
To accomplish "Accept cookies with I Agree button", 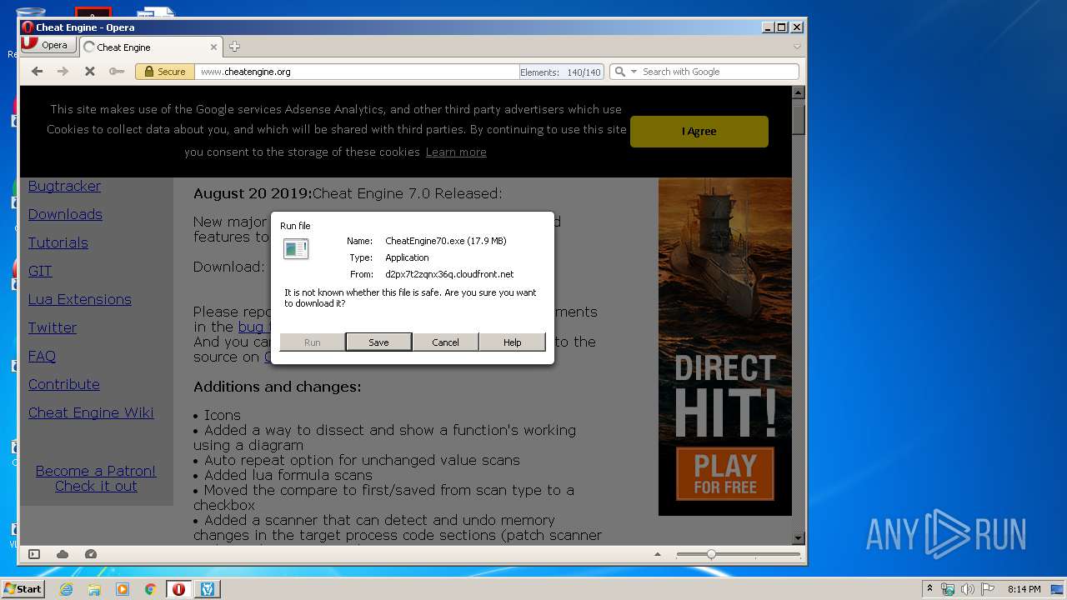I will [699, 131].
